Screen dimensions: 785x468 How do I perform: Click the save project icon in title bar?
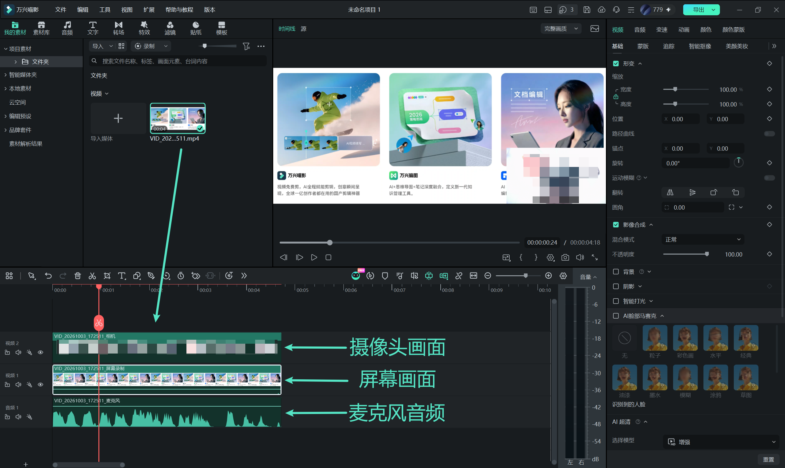587,10
